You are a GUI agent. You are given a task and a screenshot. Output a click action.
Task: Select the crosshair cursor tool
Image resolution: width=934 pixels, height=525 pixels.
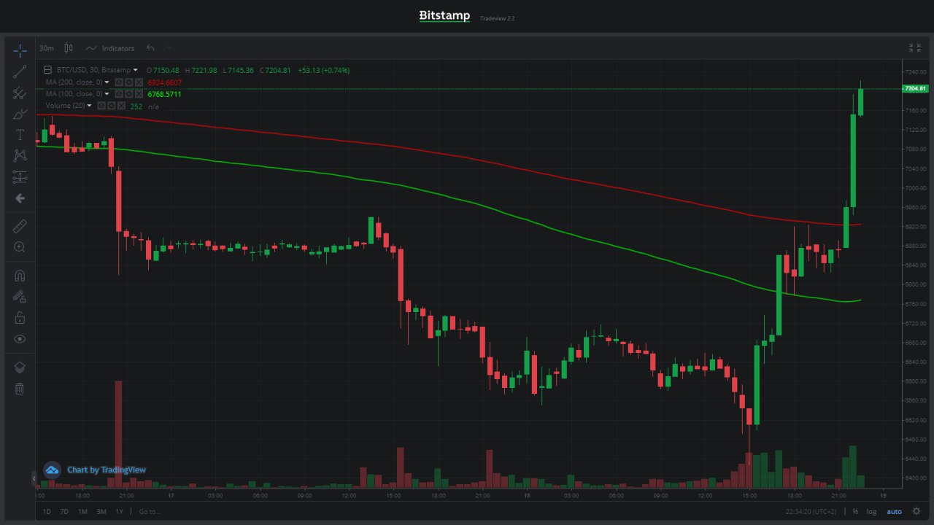coord(20,50)
